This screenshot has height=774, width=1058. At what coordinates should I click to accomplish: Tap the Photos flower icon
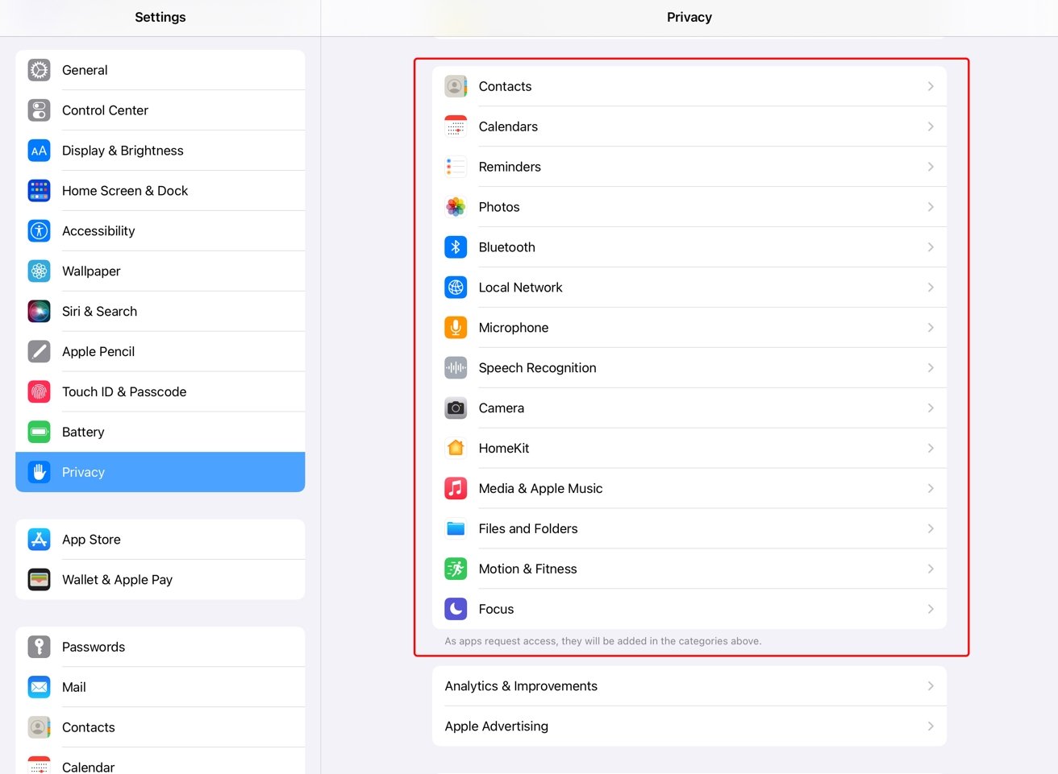click(456, 207)
